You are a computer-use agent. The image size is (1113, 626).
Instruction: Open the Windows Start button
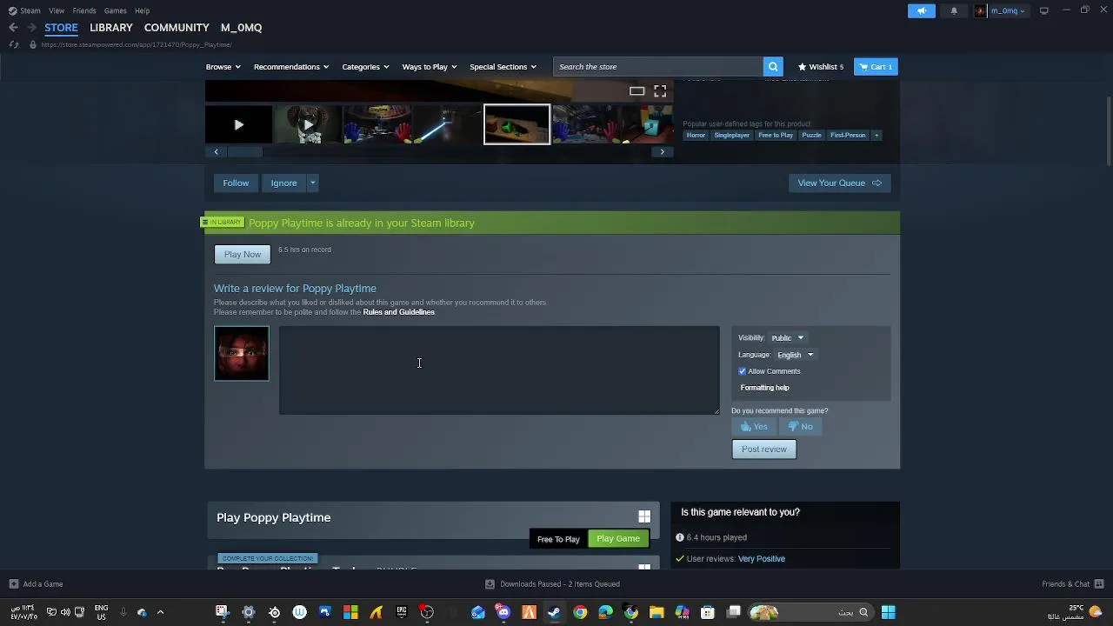click(x=888, y=612)
